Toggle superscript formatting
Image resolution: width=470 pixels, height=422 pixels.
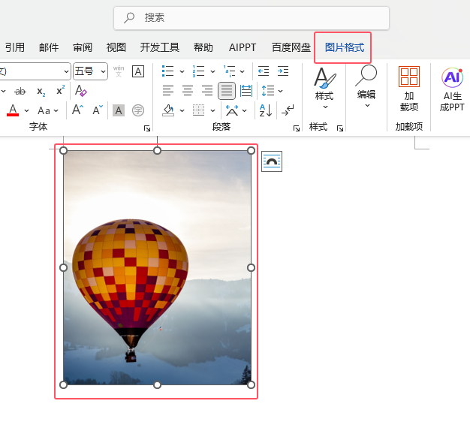pyautogui.click(x=61, y=90)
